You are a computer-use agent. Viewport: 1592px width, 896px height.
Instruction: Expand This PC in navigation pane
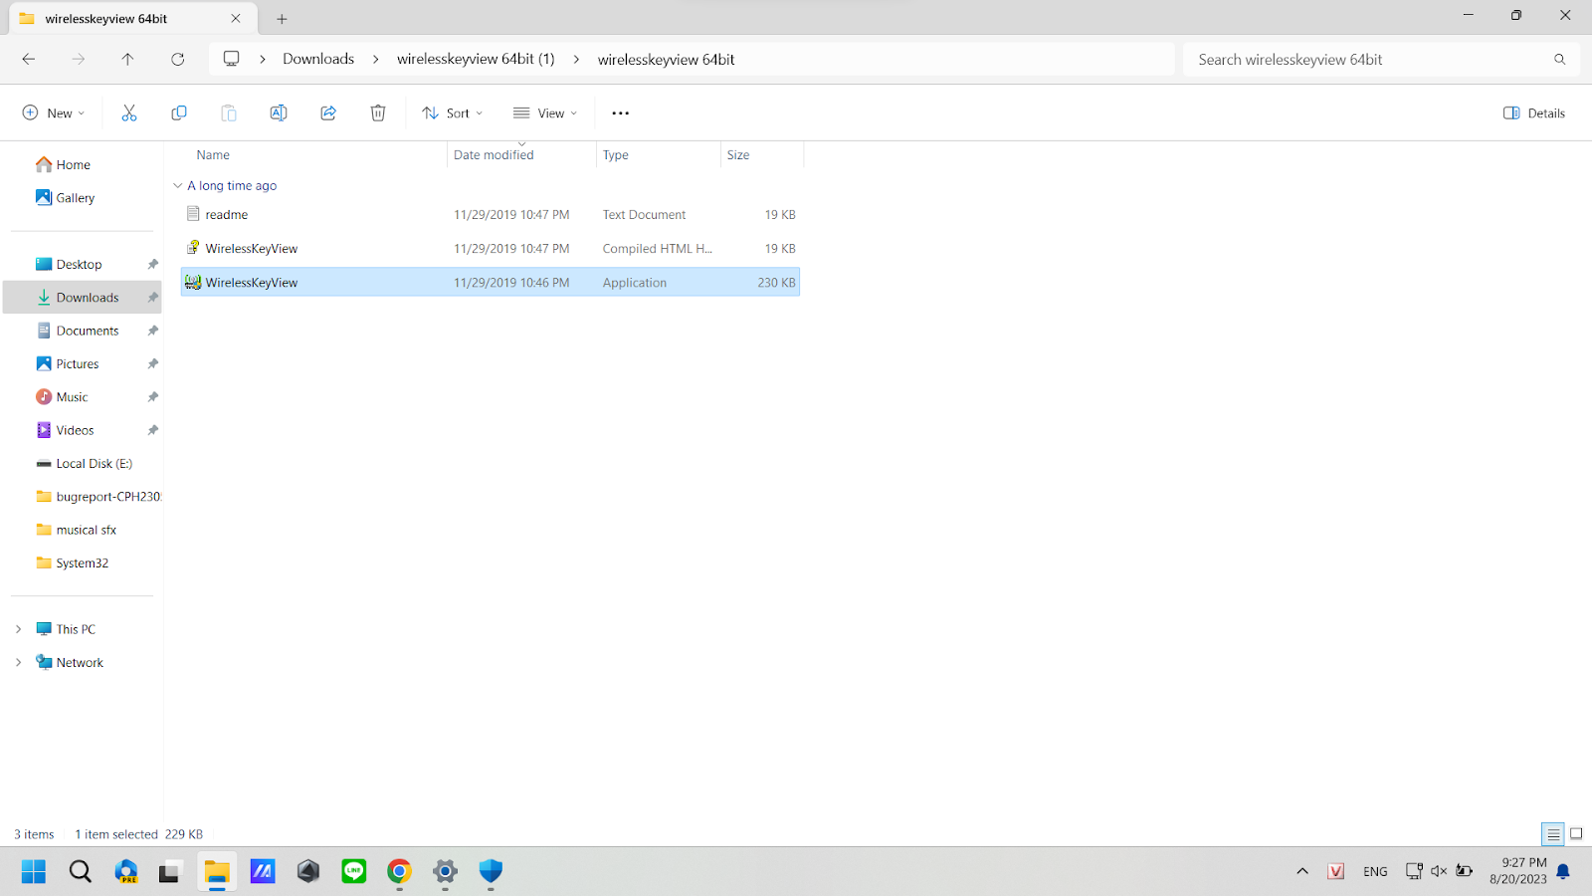pyautogui.click(x=18, y=629)
